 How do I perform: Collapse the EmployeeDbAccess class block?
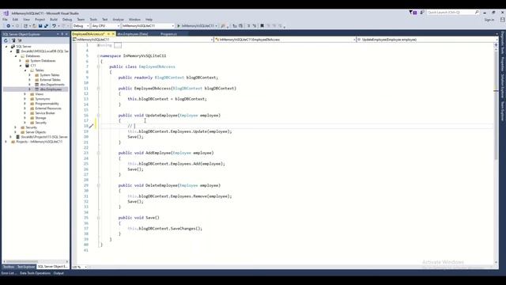point(98,66)
